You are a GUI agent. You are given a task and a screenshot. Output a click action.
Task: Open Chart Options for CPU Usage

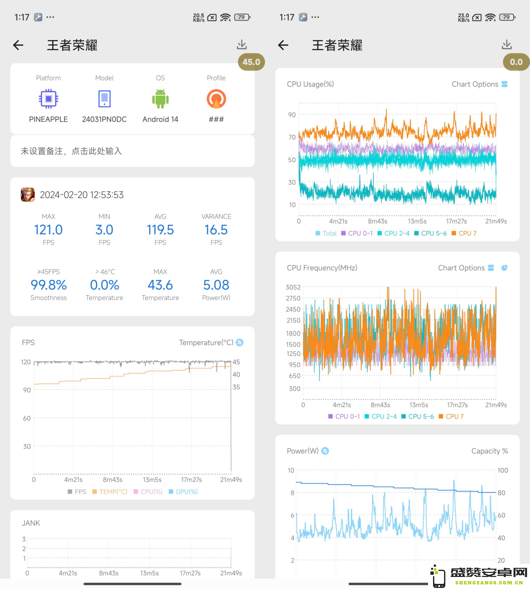click(479, 84)
